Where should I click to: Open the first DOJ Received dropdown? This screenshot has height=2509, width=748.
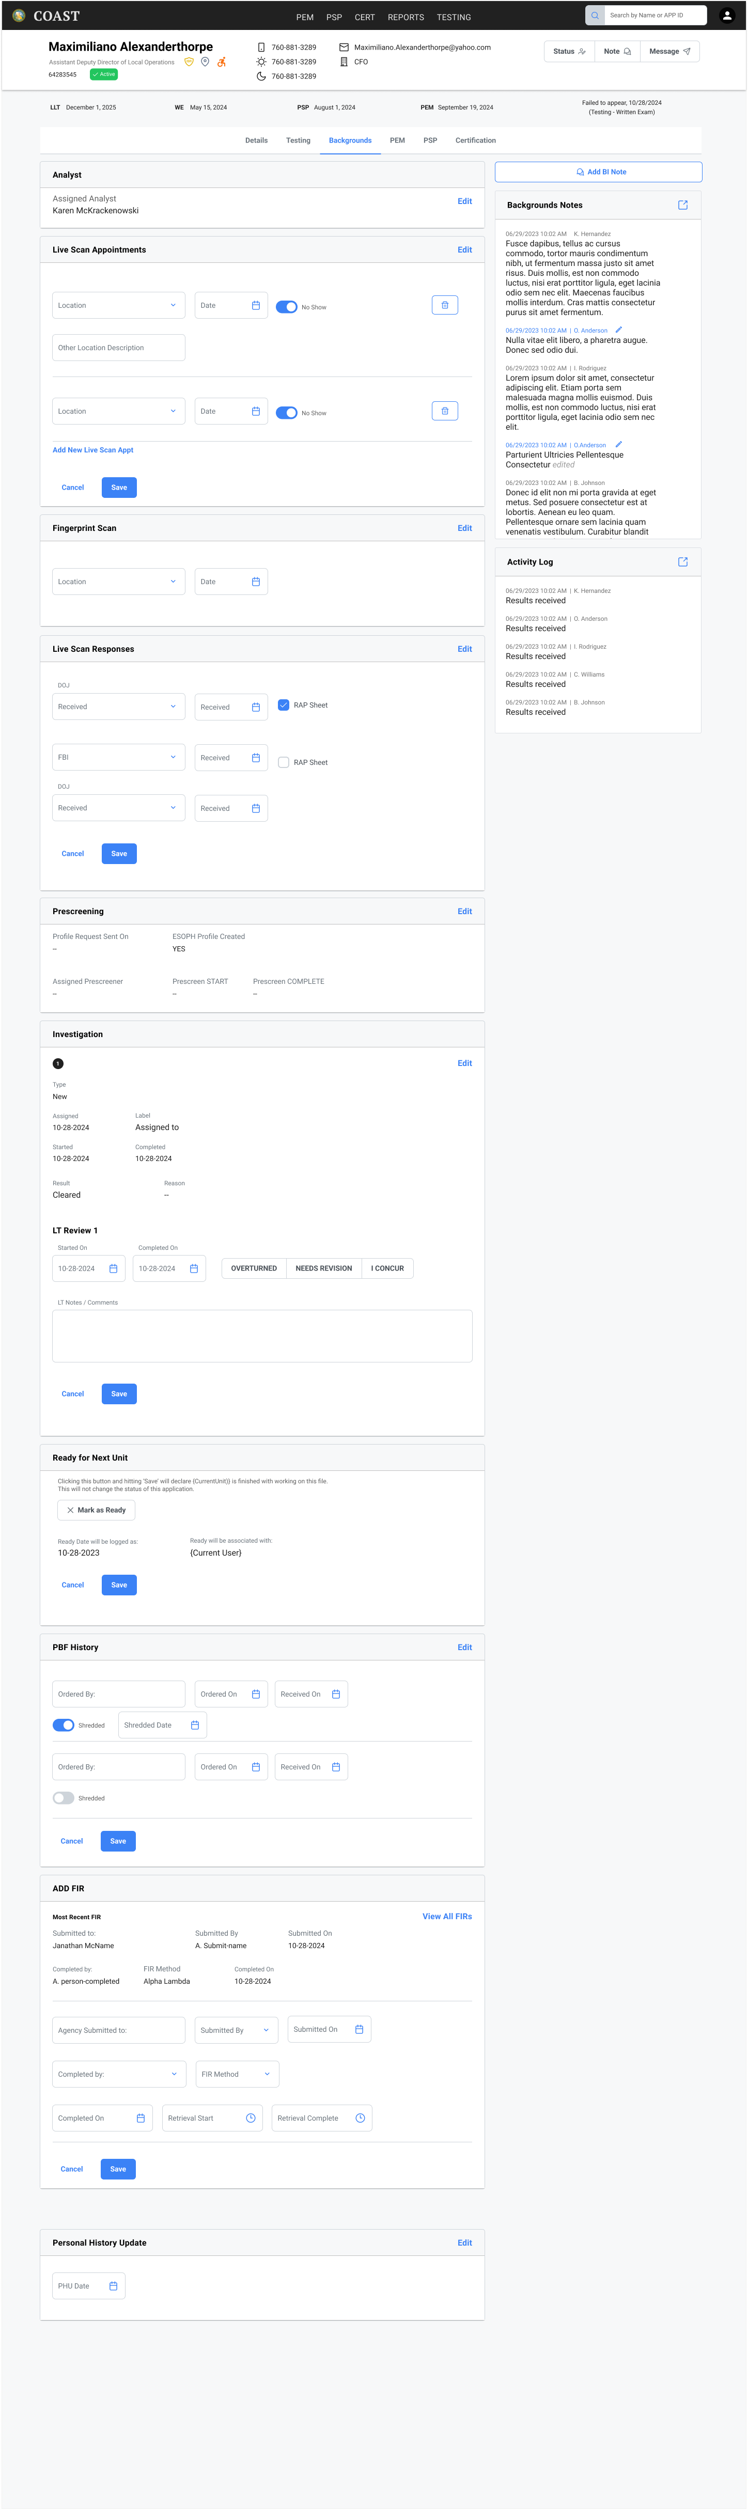pos(119,707)
